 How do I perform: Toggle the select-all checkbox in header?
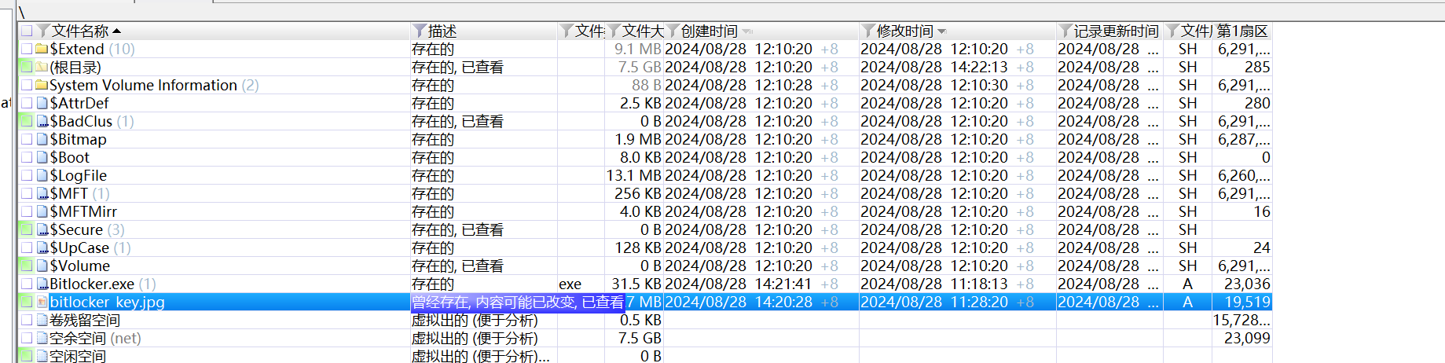tap(27, 31)
